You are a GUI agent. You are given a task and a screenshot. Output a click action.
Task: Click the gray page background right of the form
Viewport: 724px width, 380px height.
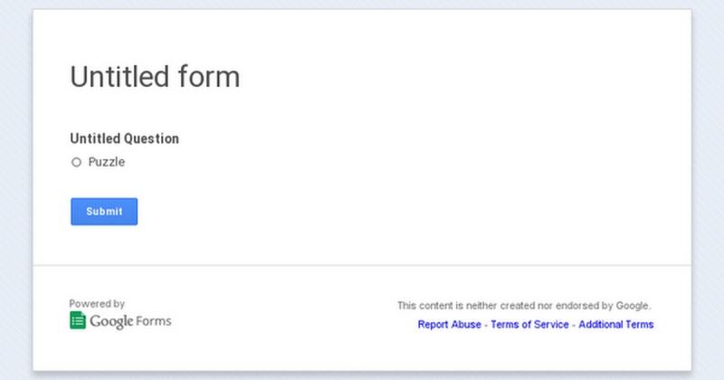pos(708,181)
